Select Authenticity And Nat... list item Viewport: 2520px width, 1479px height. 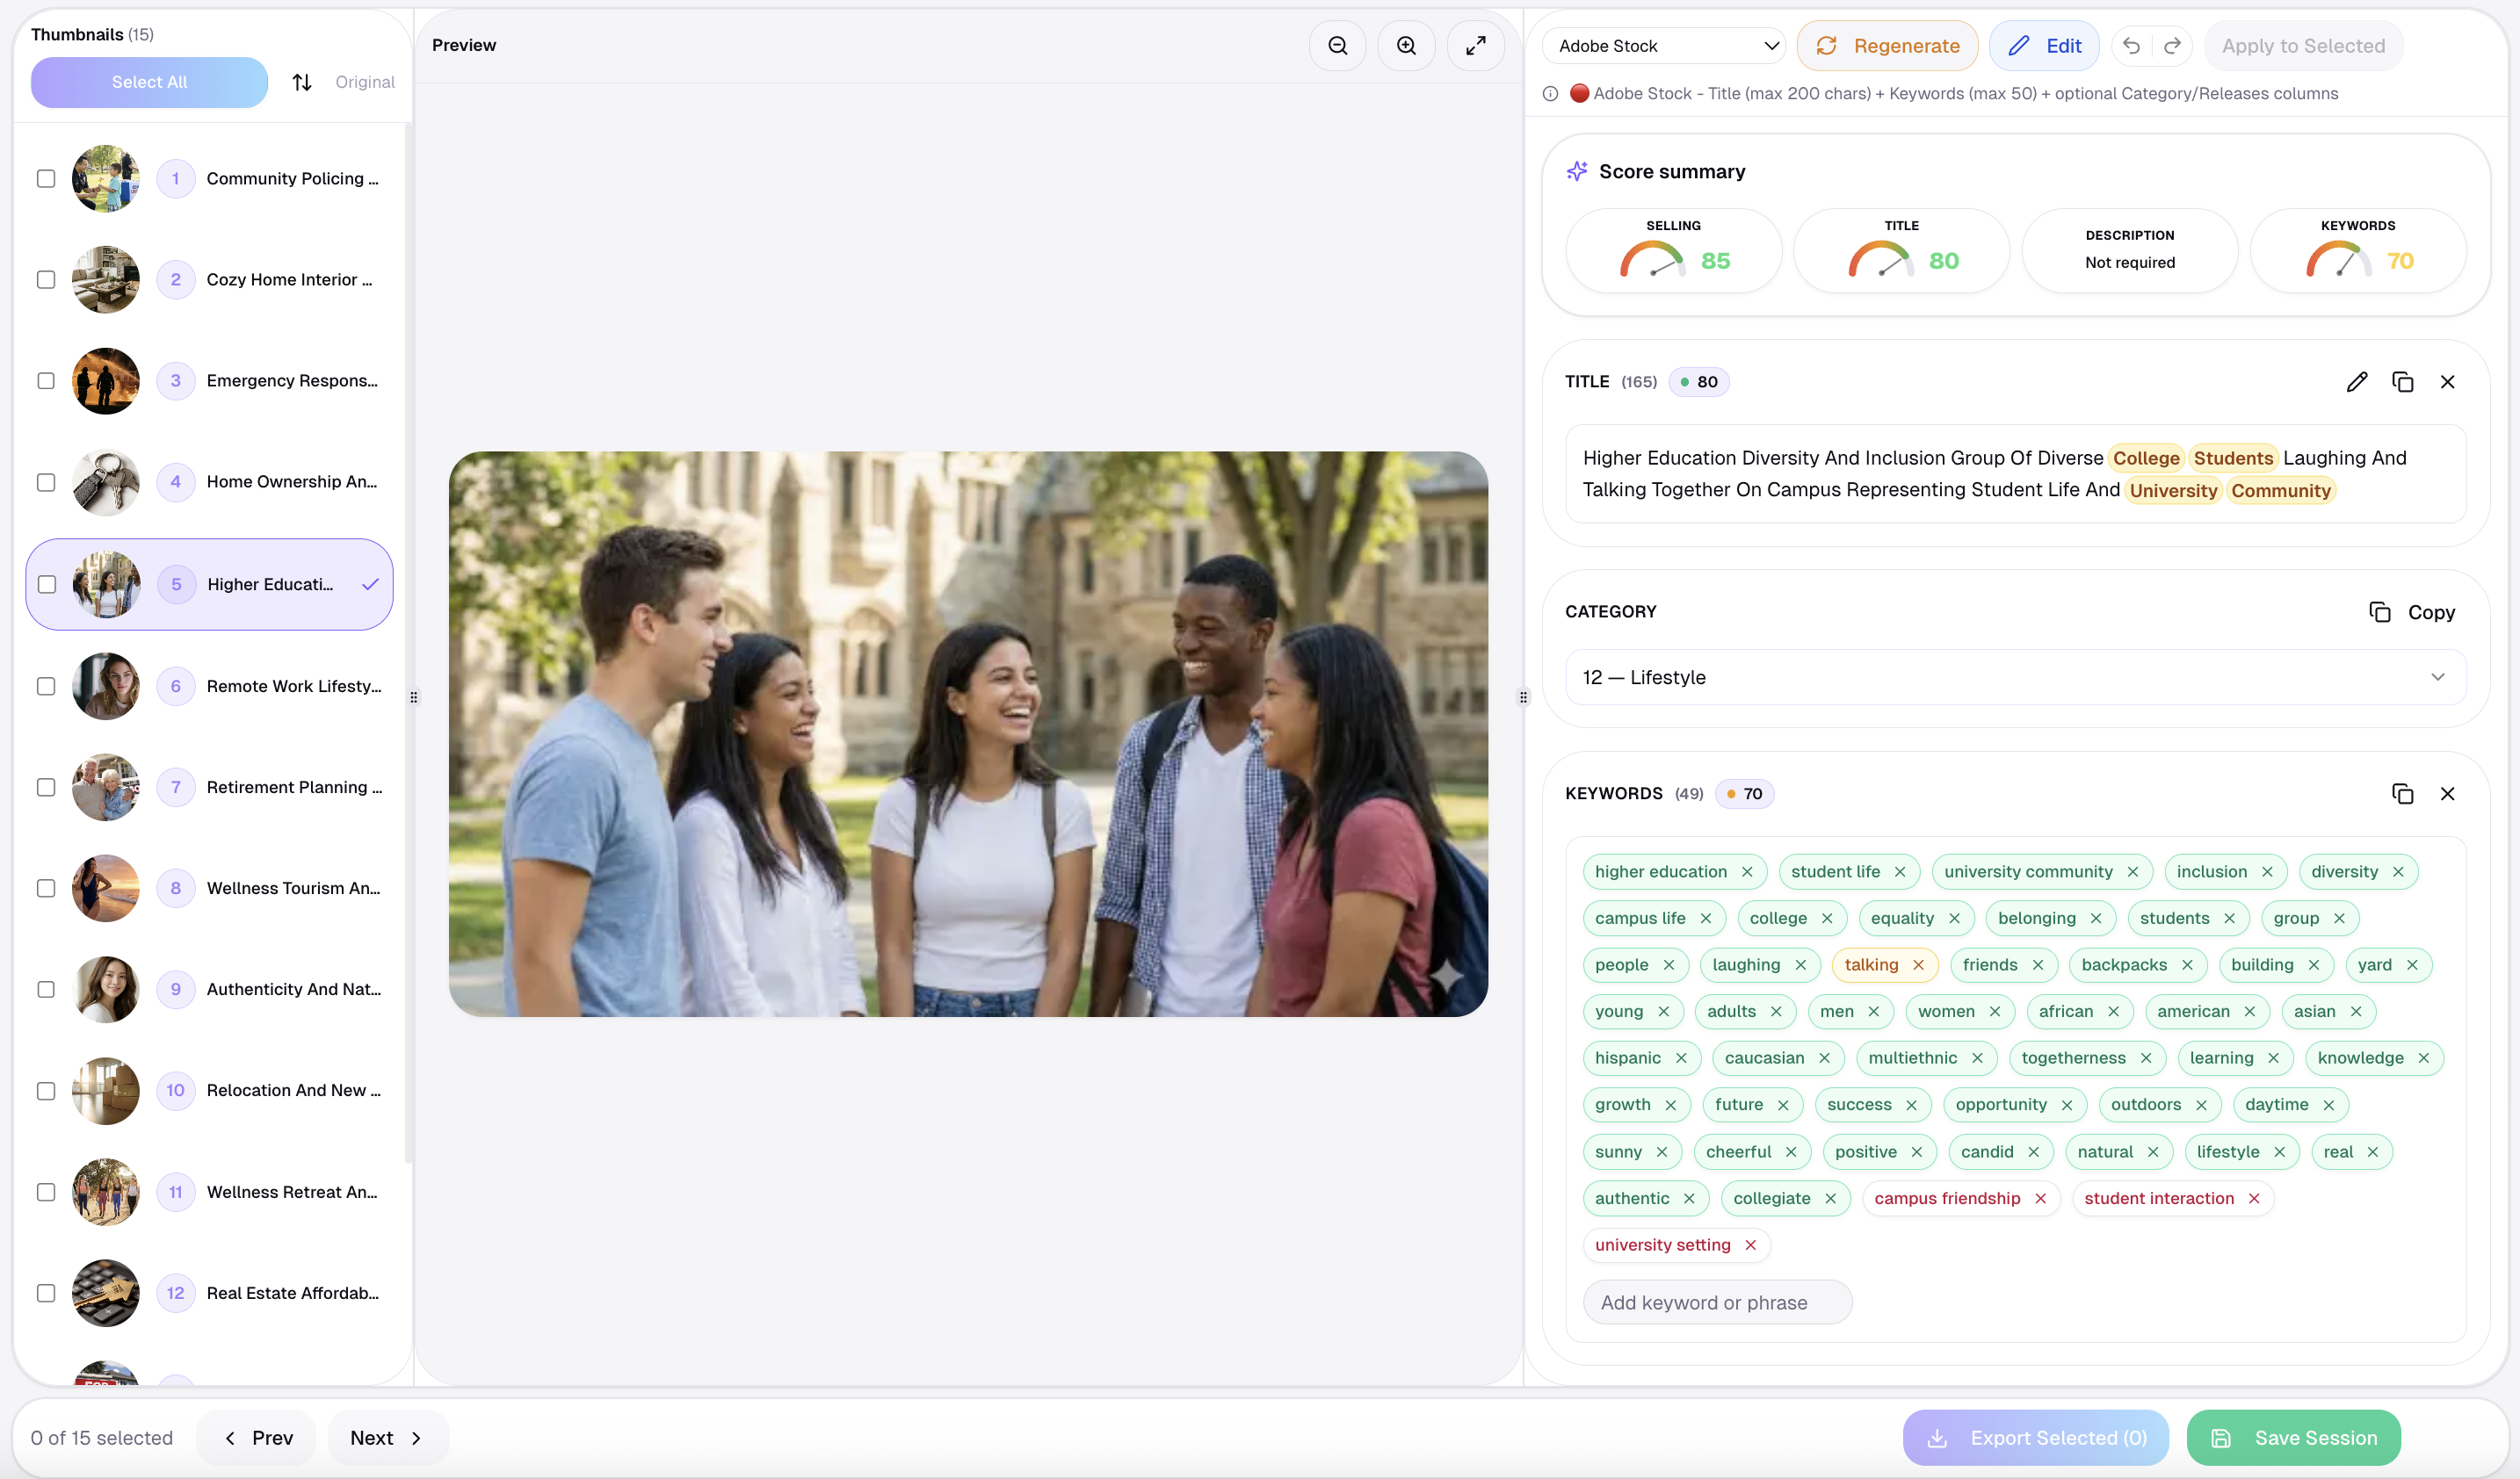(210, 989)
